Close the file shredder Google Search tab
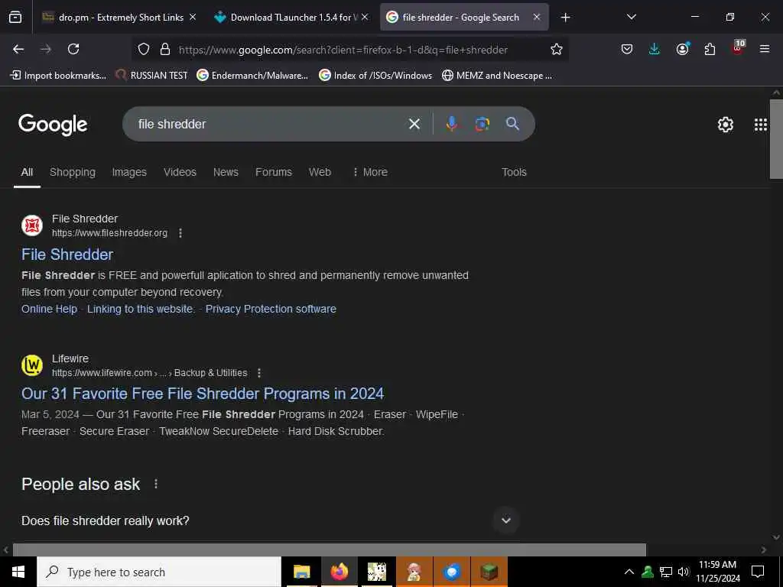783x587 pixels. point(536,17)
